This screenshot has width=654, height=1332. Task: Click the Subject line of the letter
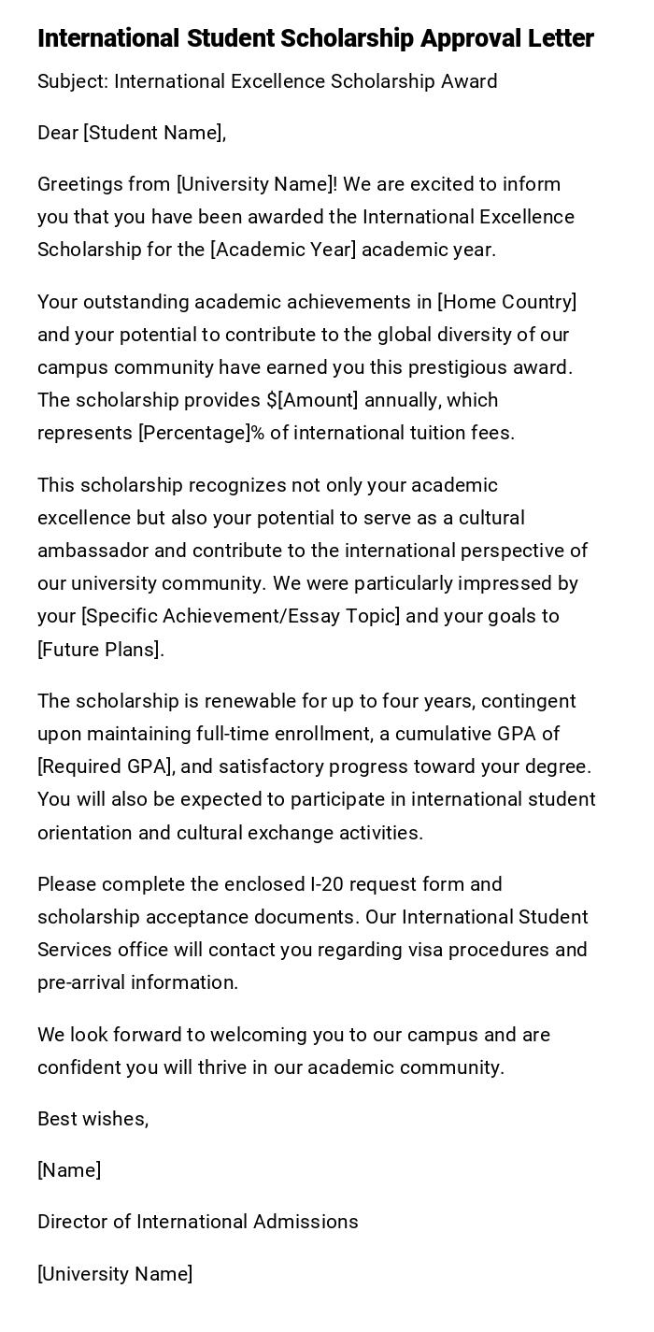pos(267,81)
